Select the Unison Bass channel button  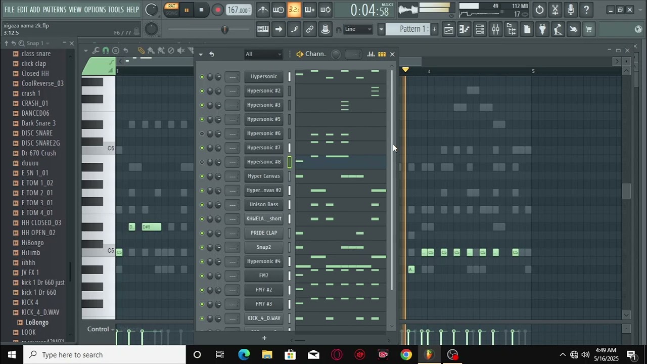tap(264, 205)
